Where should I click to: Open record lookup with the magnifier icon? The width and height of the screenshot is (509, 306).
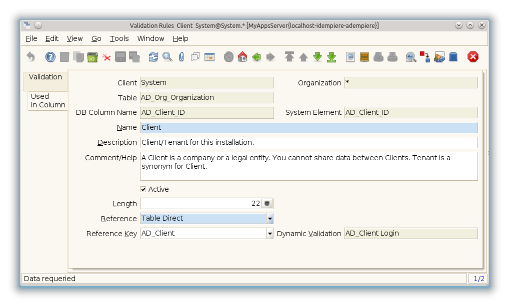click(167, 57)
